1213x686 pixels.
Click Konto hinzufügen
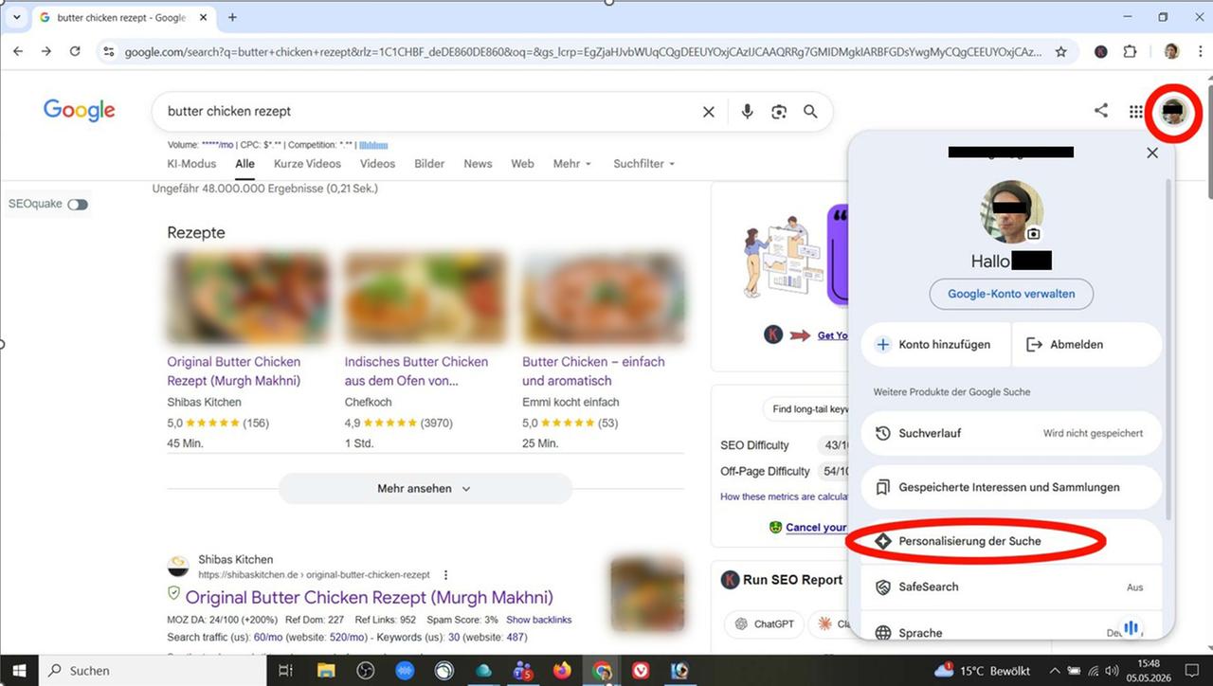click(x=935, y=345)
